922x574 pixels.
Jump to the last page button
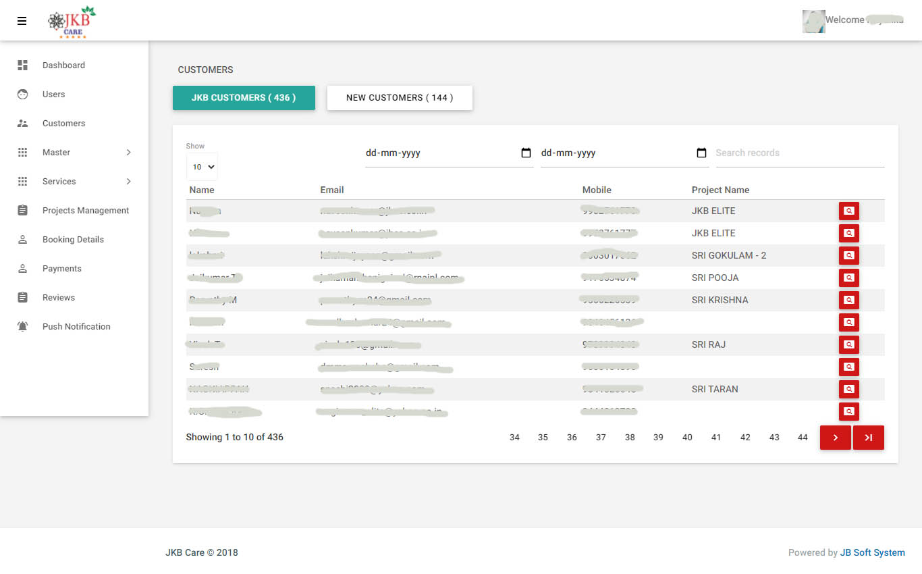point(869,438)
